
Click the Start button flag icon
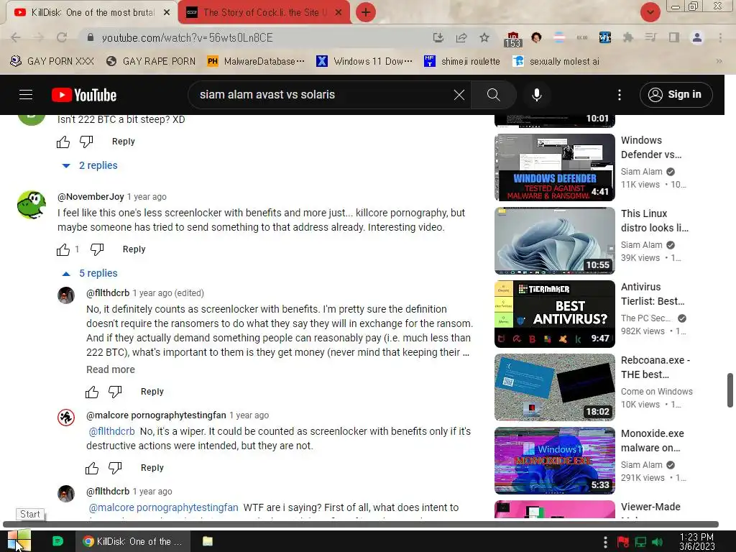pos(19,540)
